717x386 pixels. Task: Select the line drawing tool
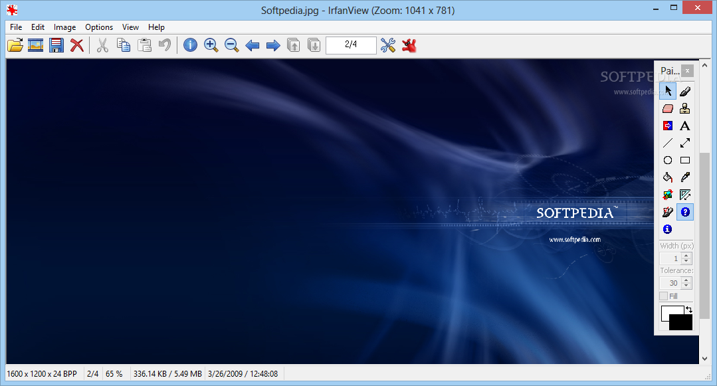coord(668,143)
